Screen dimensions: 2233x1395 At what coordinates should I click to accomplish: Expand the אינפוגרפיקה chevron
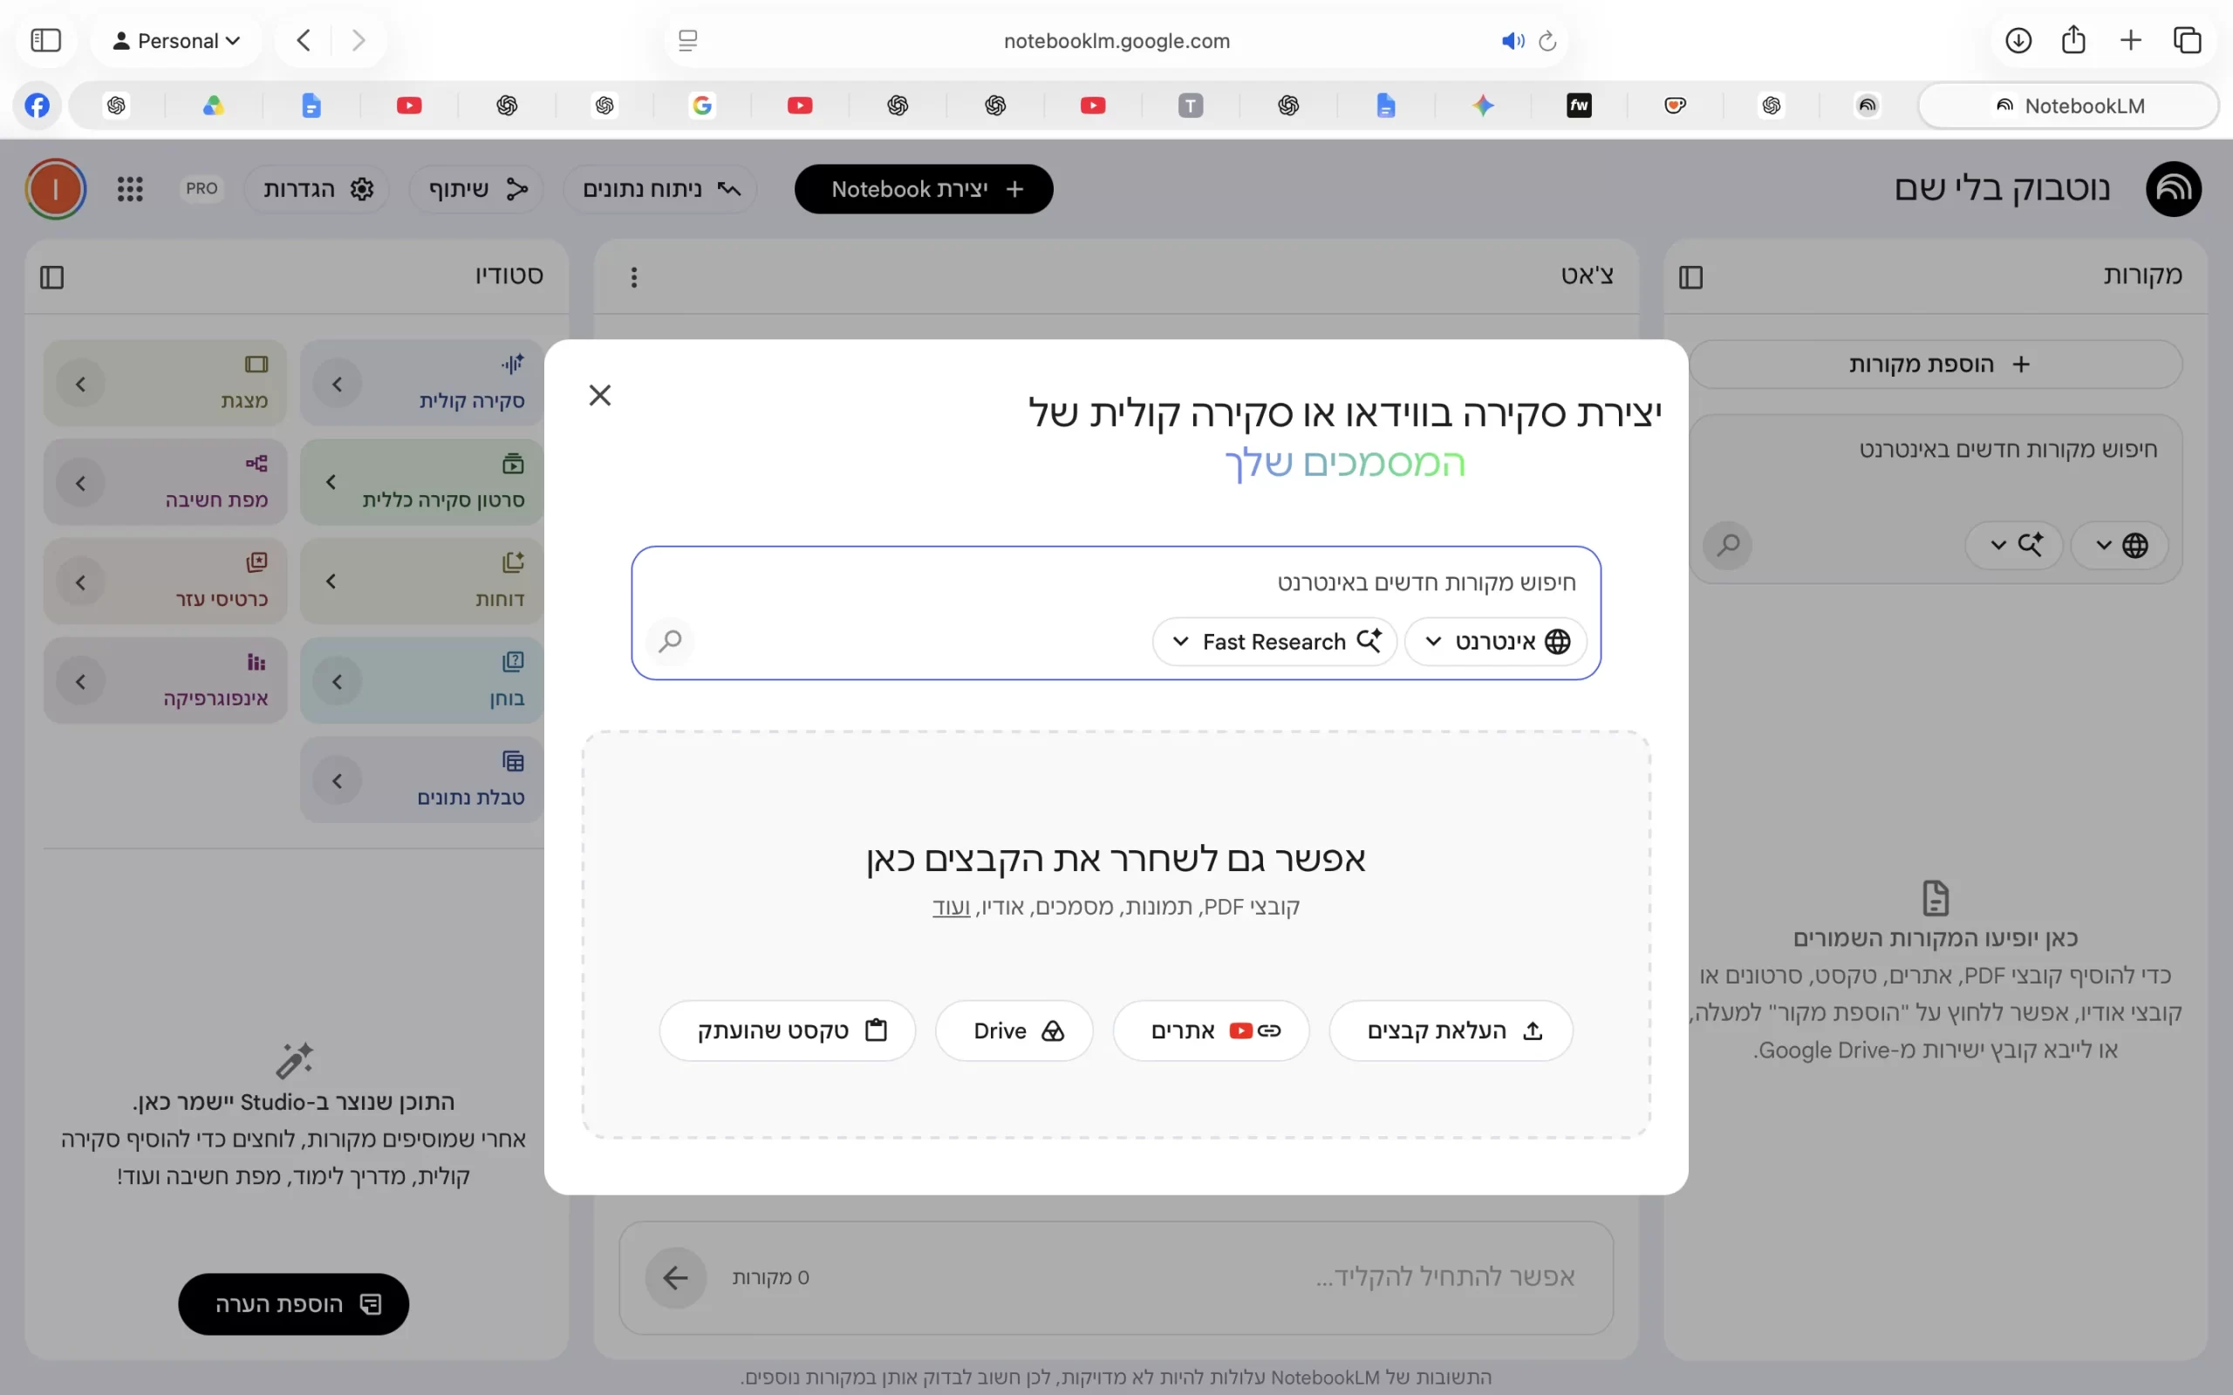tap(80, 682)
